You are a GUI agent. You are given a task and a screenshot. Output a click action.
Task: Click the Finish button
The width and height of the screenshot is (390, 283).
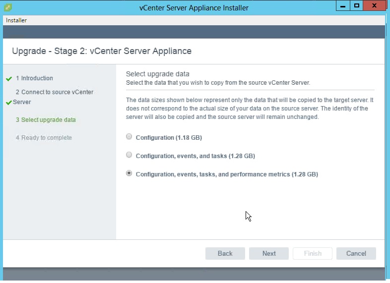pos(313,253)
